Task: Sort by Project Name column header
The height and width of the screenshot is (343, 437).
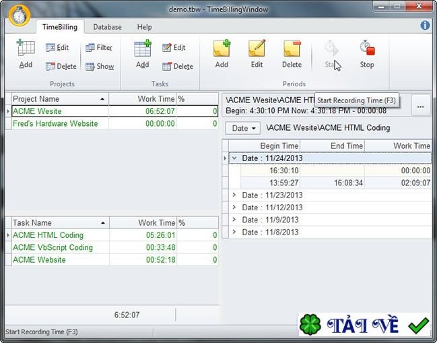Action: click(x=60, y=99)
